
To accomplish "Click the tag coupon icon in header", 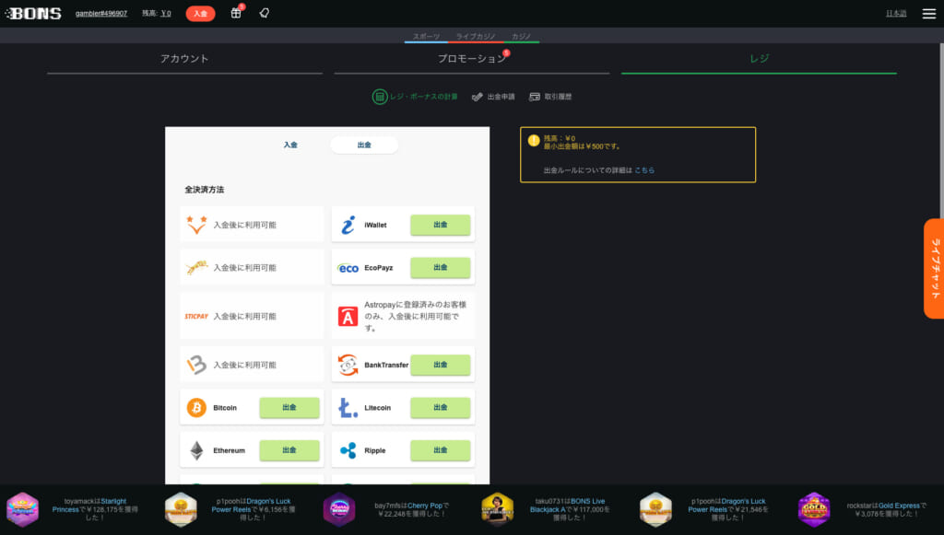I will pyautogui.click(x=265, y=13).
